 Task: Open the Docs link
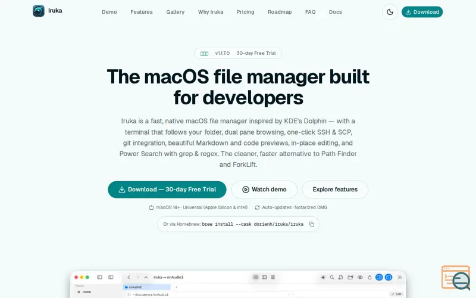(x=336, y=12)
